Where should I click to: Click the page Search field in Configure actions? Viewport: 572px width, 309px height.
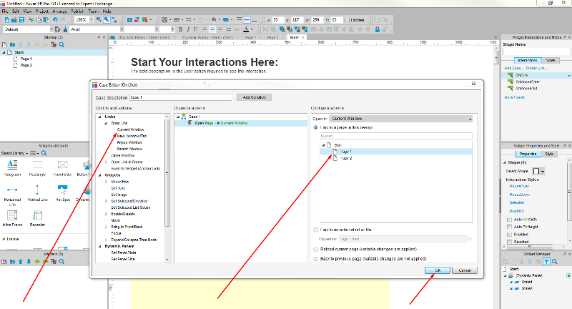tap(396, 136)
